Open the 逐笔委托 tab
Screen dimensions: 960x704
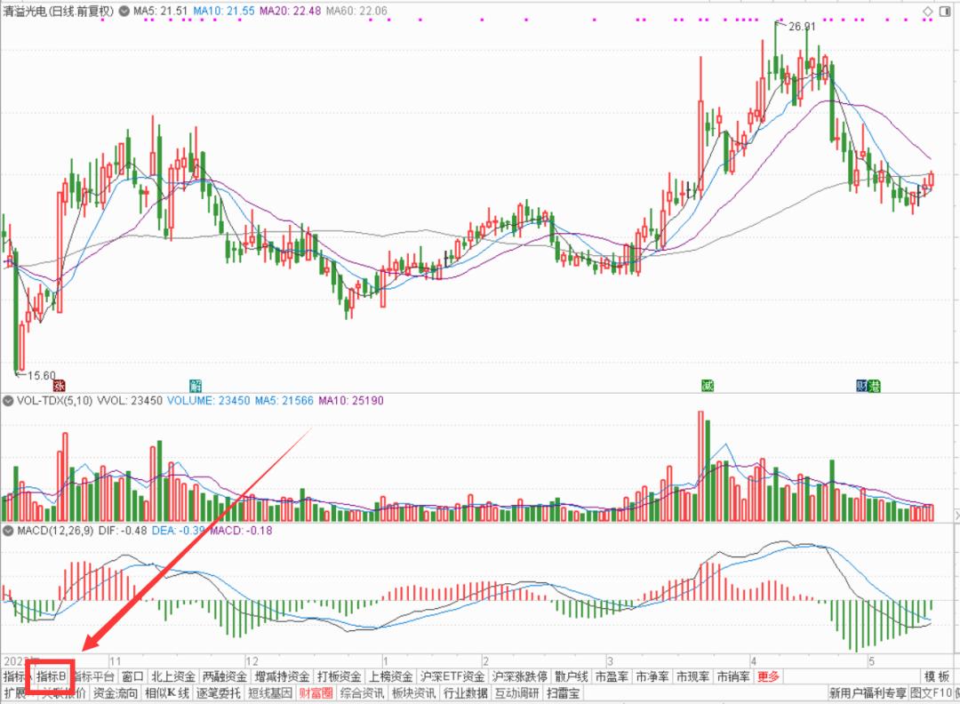tap(218, 693)
